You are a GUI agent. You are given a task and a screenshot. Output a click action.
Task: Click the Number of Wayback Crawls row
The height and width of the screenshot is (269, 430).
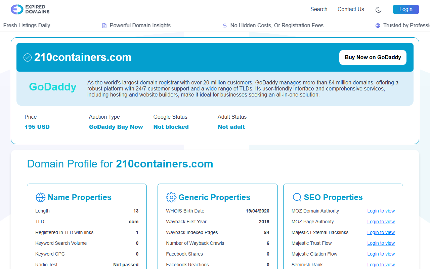pyautogui.click(x=218, y=243)
